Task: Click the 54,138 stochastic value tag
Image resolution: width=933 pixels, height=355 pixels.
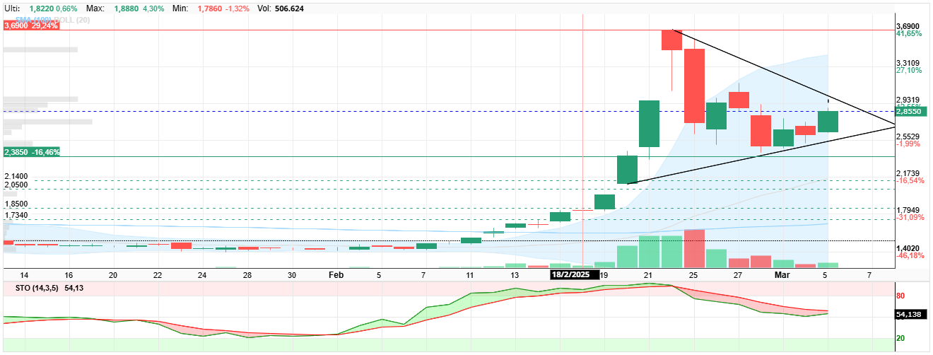Action: pos(911,313)
